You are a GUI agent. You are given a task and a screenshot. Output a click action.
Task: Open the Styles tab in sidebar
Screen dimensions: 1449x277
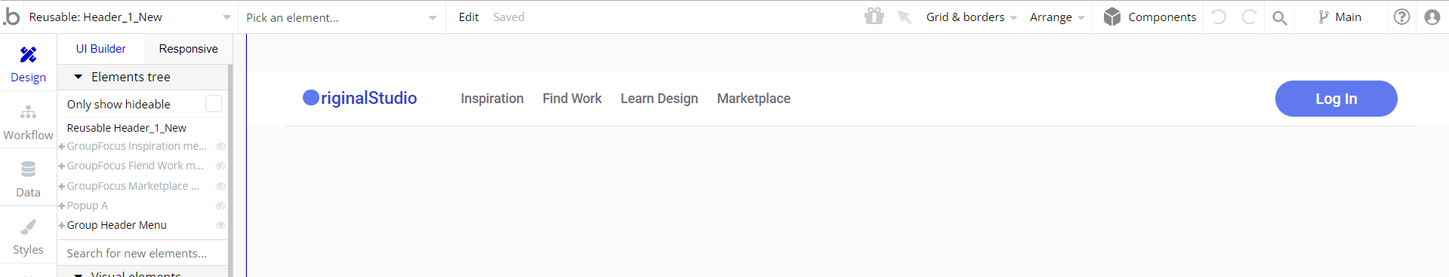28,236
